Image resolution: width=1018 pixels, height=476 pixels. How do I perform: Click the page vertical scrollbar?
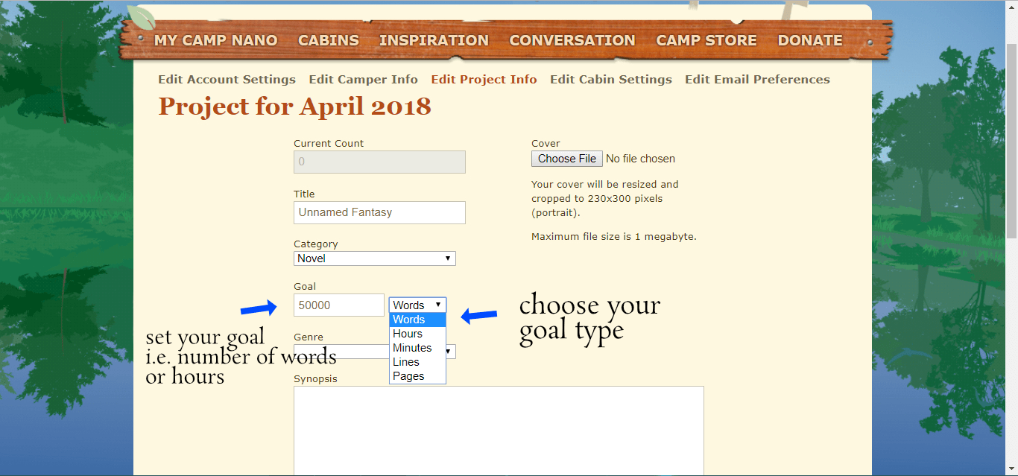pos(1011,142)
